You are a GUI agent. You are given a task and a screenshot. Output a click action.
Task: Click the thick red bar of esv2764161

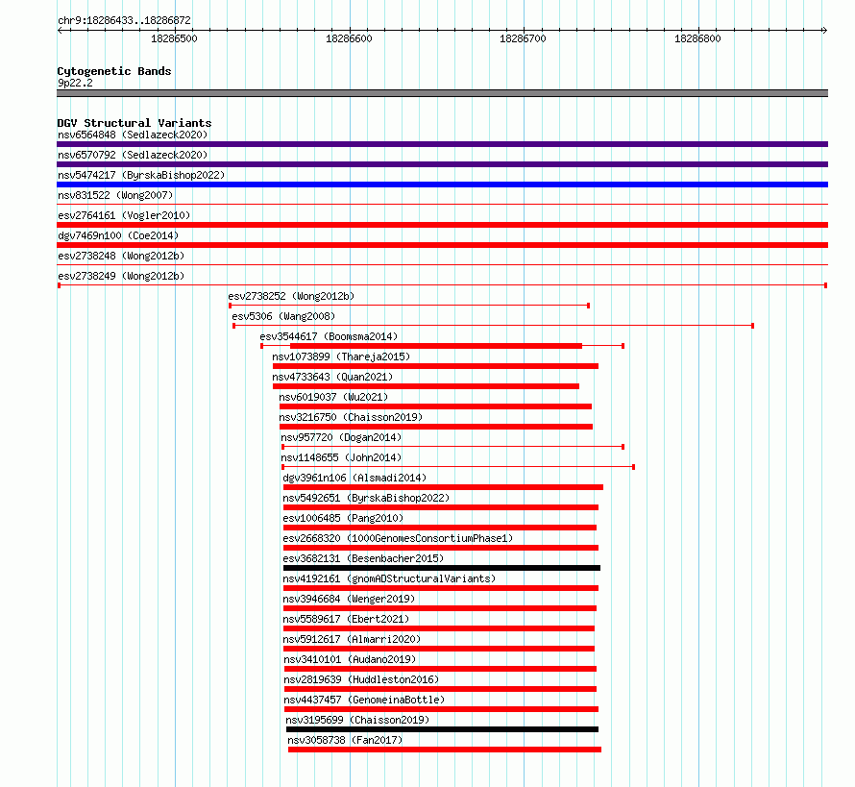pos(442,225)
